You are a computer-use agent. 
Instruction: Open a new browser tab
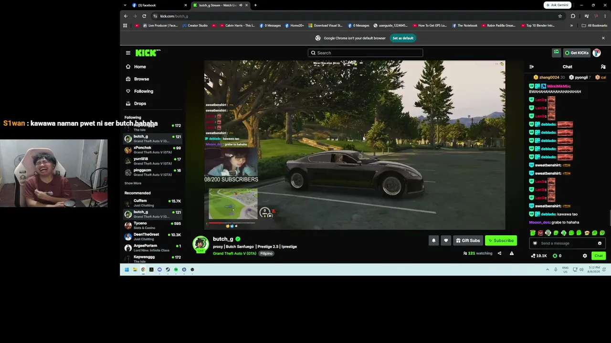(x=255, y=5)
